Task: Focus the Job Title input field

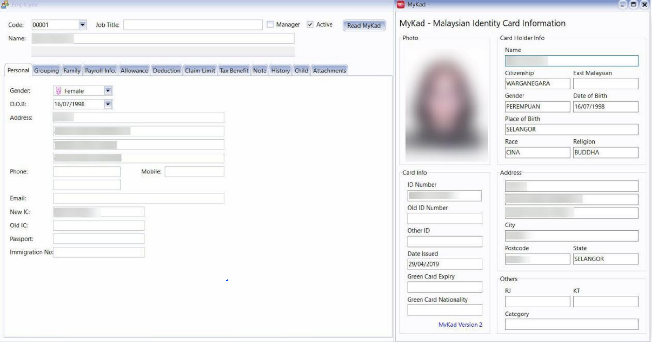Action: (193, 25)
